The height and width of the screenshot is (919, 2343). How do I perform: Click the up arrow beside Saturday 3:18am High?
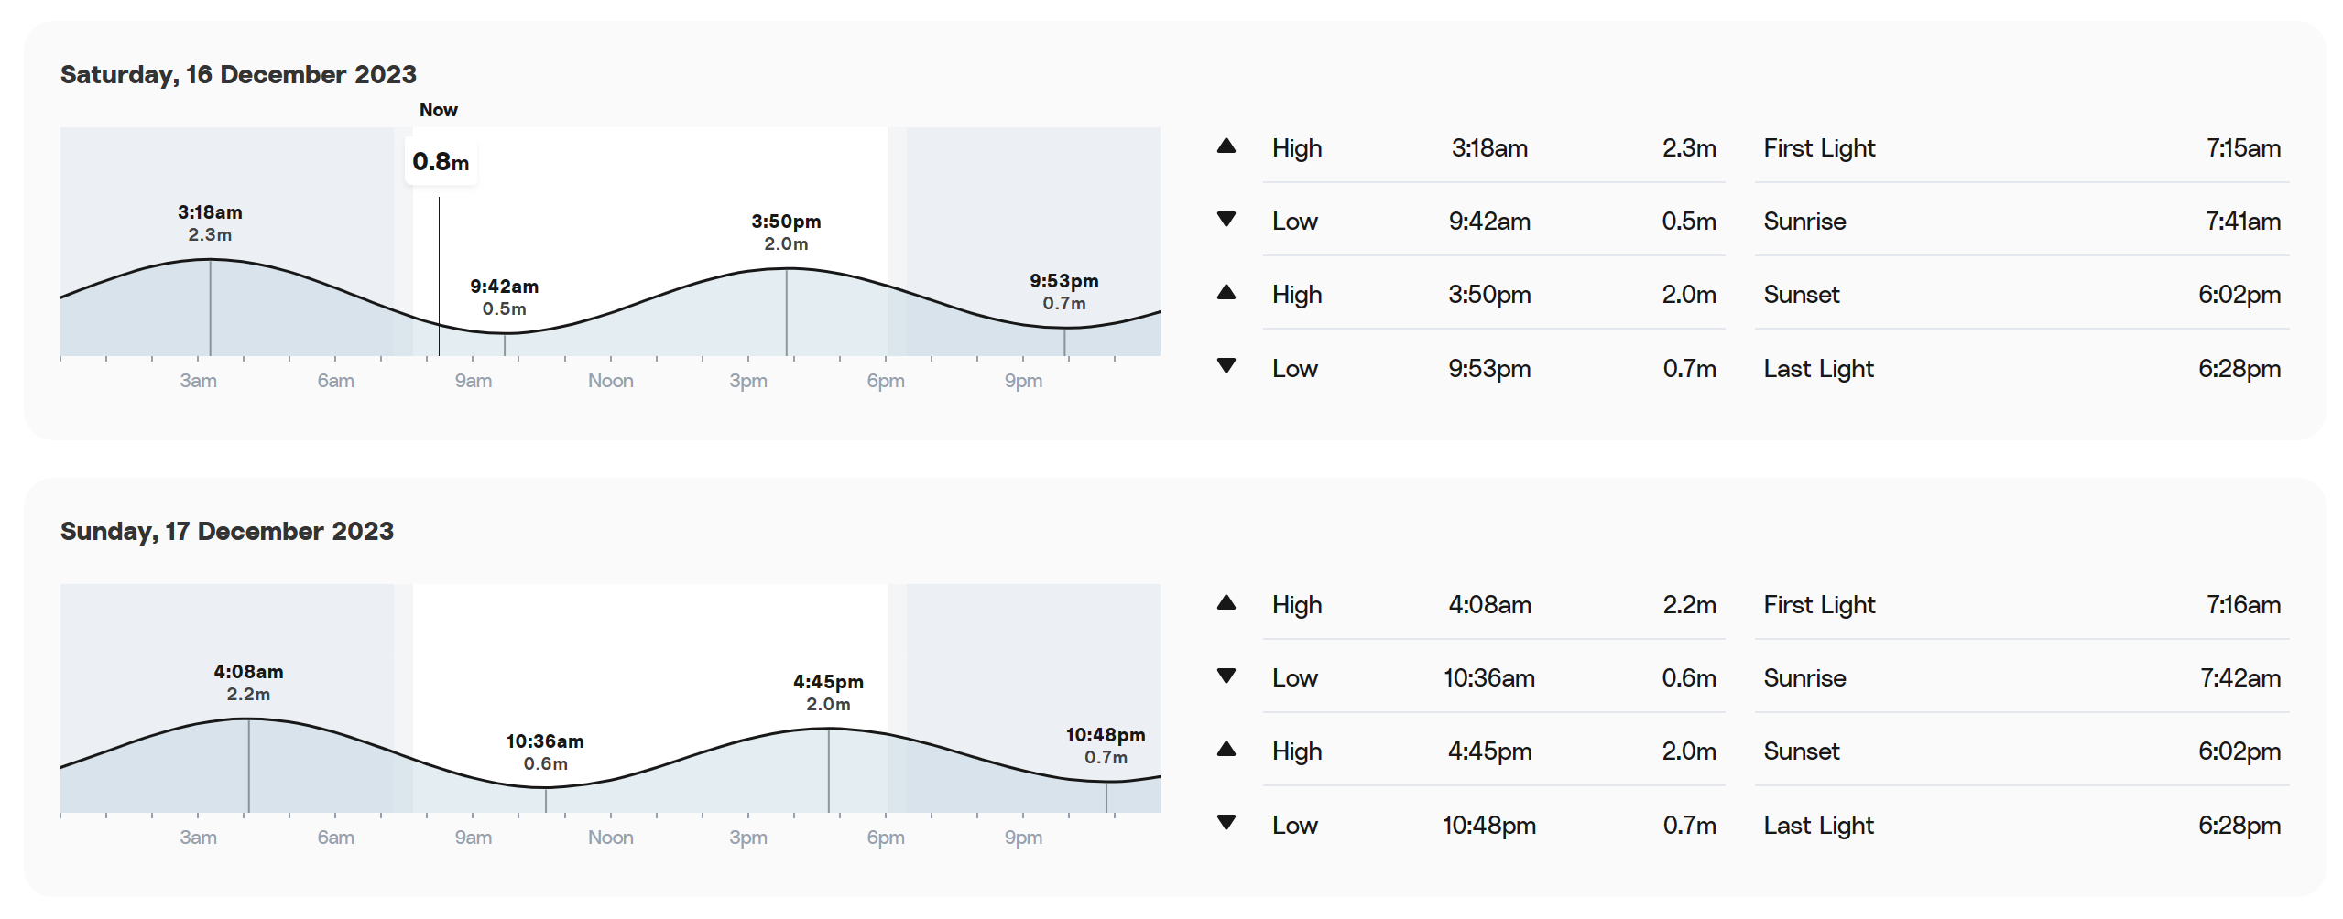[1226, 146]
